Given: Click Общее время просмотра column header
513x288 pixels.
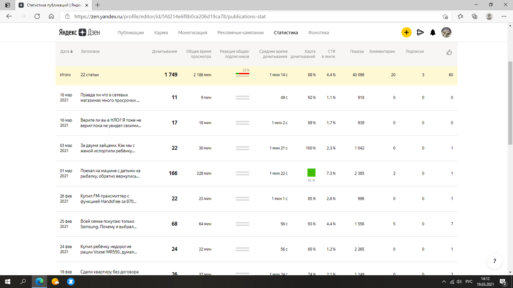Looking at the screenshot, I should pos(199,54).
